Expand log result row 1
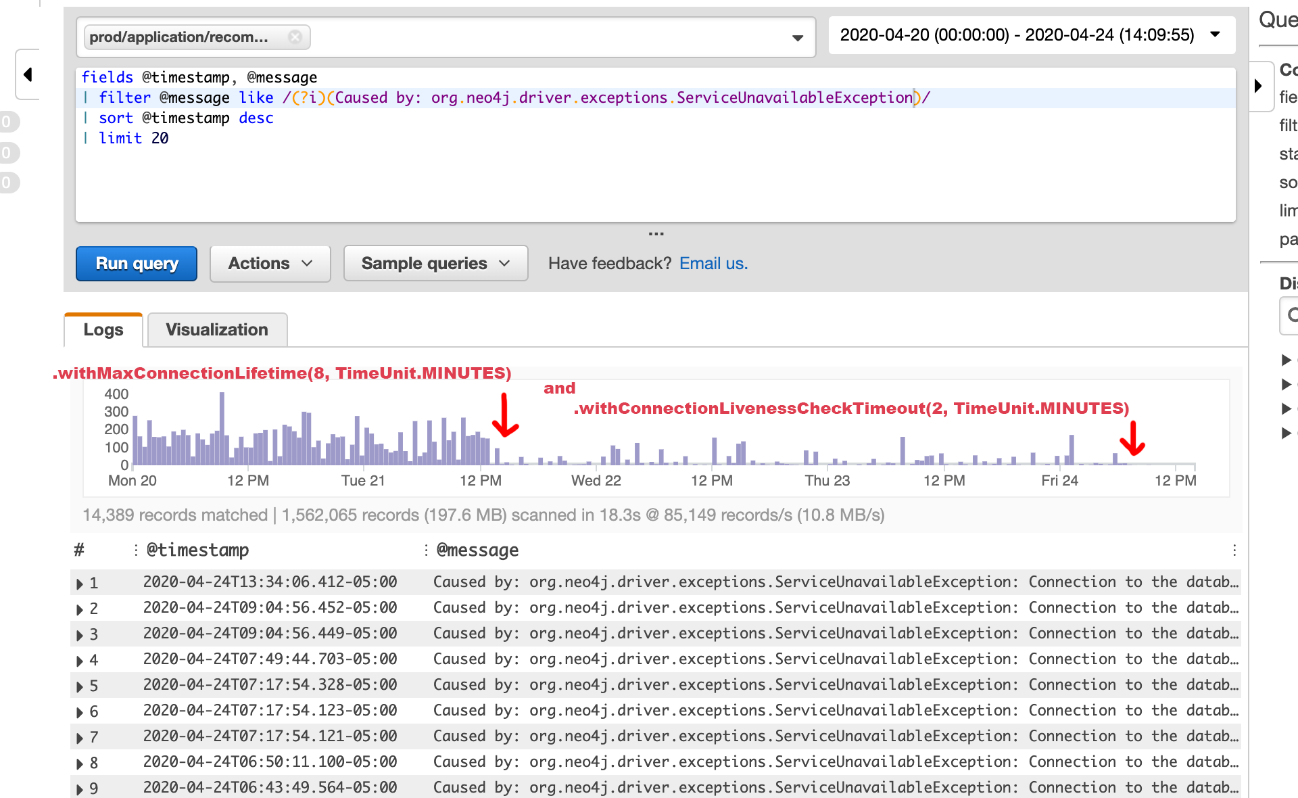Screen dimensions: 1298x798 pos(80,584)
